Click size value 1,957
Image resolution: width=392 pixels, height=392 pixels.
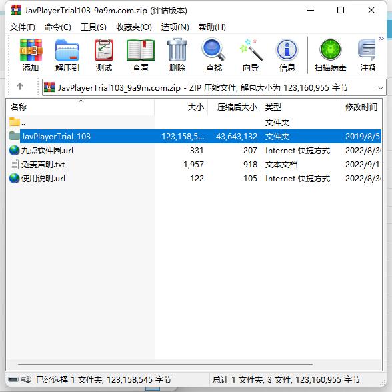(x=193, y=164)
